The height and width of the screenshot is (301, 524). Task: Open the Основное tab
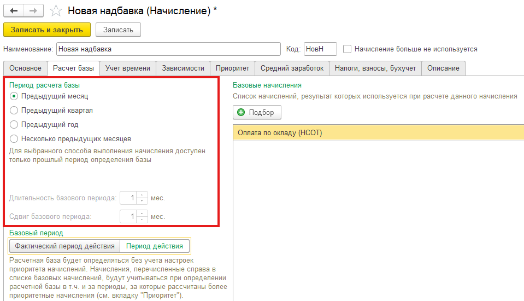tap(25, 68)
